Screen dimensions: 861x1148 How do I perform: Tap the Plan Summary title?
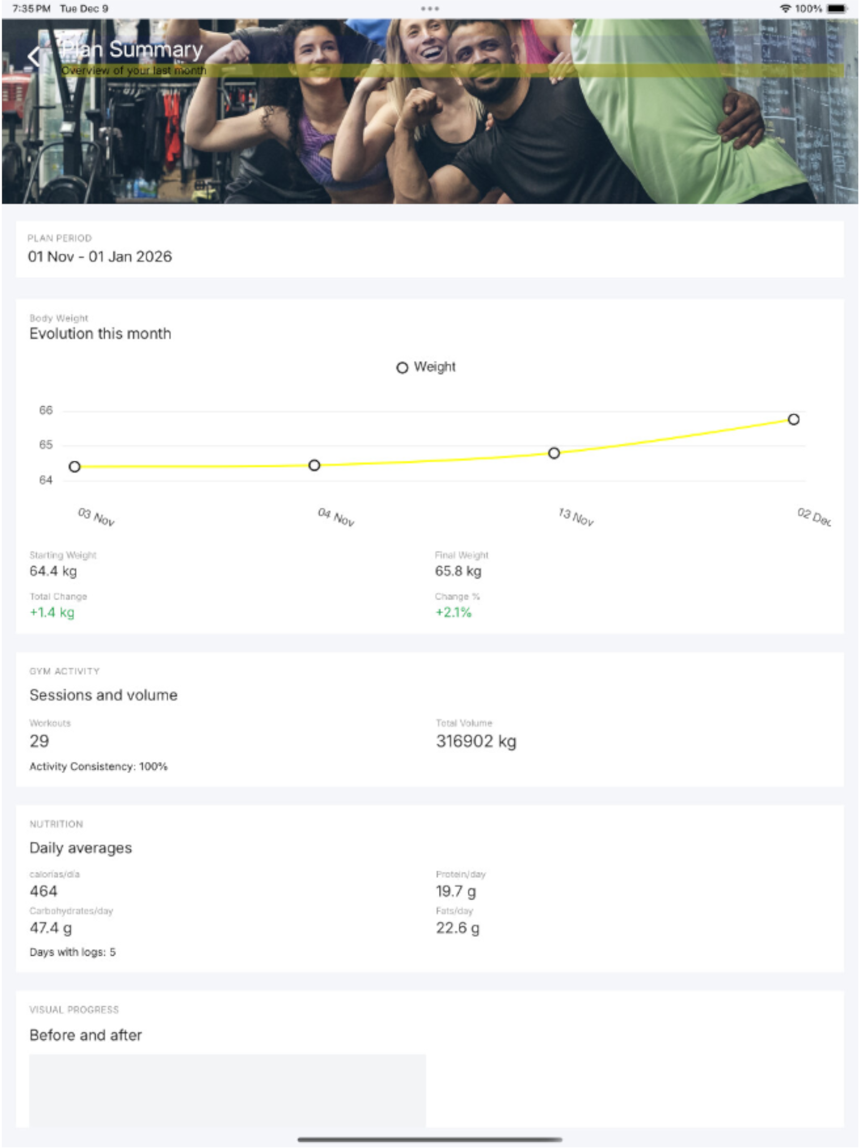point(132,49)
